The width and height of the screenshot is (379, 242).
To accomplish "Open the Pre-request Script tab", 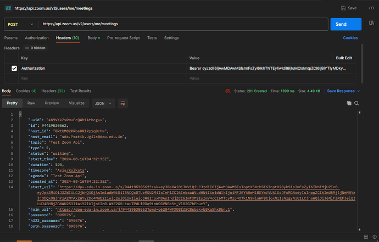I will tap(124, 38).
